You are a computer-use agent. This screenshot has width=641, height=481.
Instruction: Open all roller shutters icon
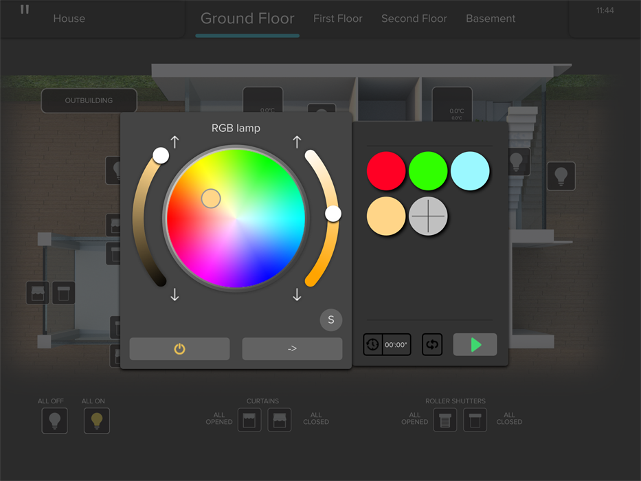[x=445, y=420]
